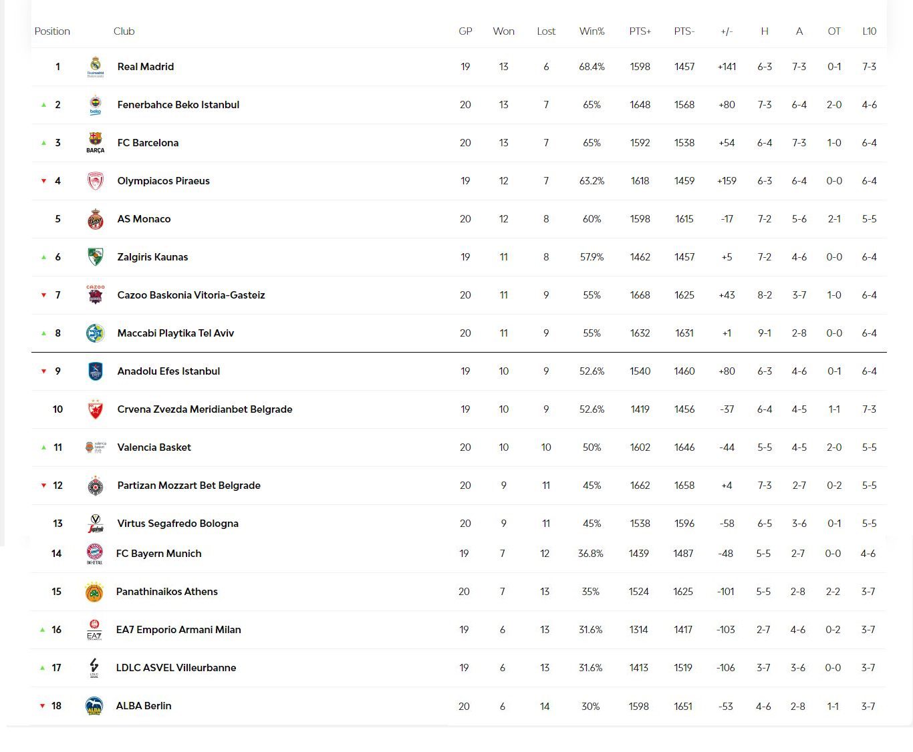Sort standings by Won column header
Image resolution: width=913 pixels, height=752 pixels.
(x=503, y=31)
